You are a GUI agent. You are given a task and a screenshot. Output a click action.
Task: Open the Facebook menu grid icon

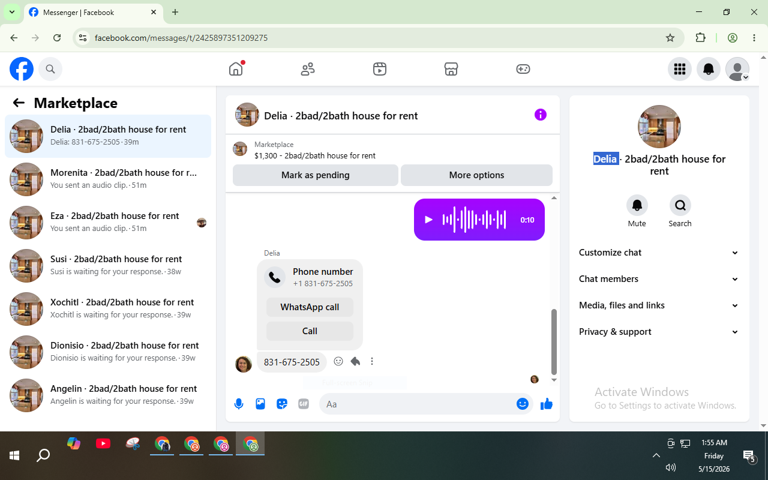(680, 69)
